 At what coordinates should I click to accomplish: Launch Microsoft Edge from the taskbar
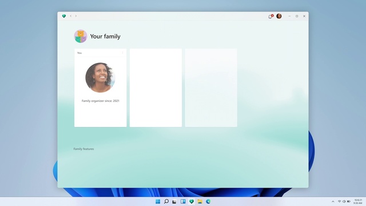208,201
